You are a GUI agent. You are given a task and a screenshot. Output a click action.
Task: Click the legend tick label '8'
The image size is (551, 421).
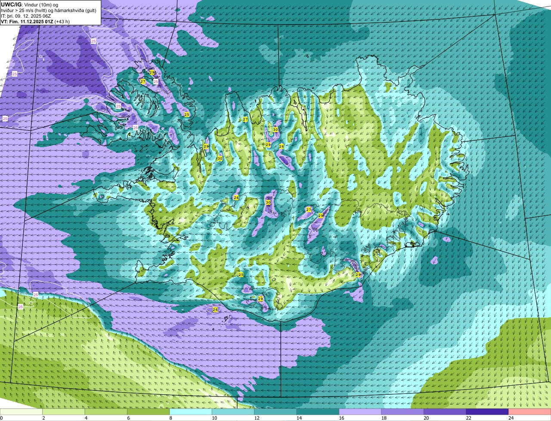click(170, 418)
